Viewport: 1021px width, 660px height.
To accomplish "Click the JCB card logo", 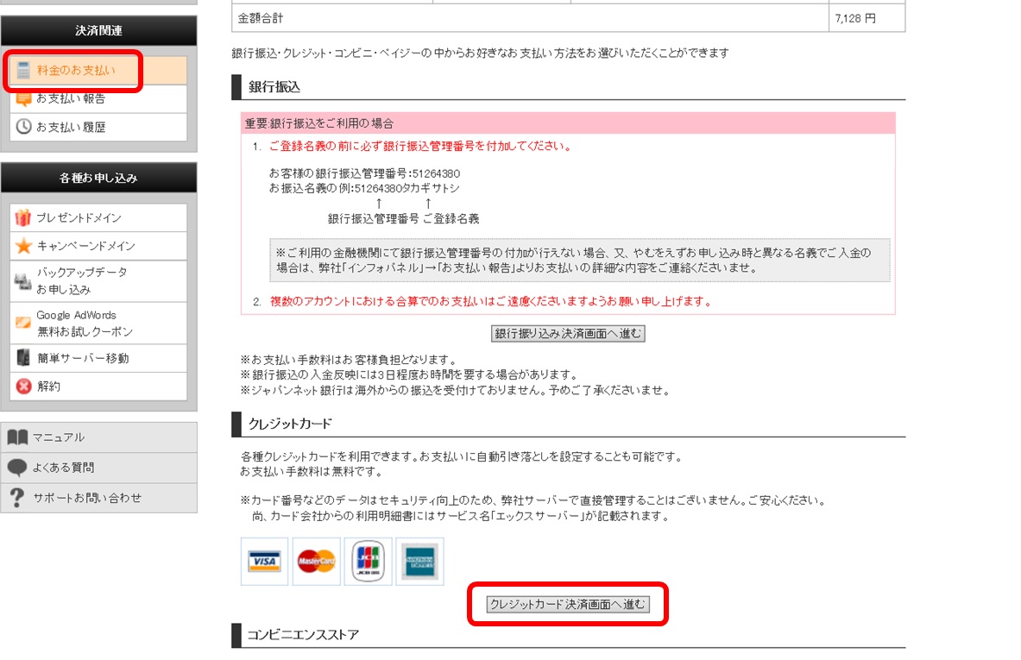I will tap(368, 562).
